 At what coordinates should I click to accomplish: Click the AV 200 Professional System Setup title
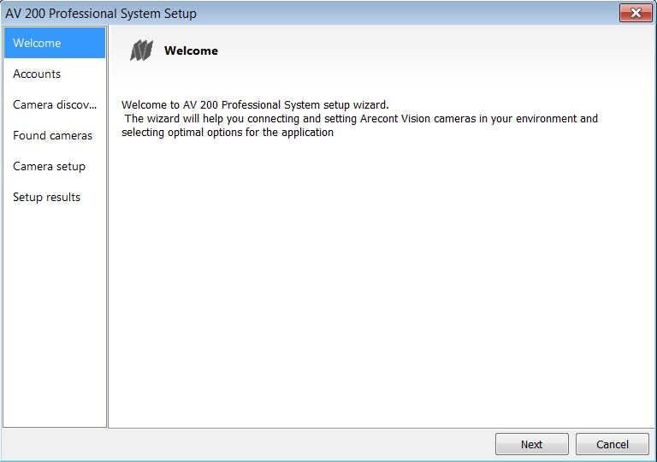click(x=101, y=13)
